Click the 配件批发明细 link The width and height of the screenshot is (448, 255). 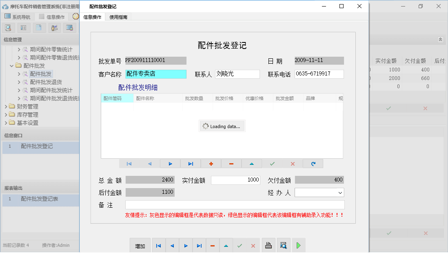tap(138, 87)
